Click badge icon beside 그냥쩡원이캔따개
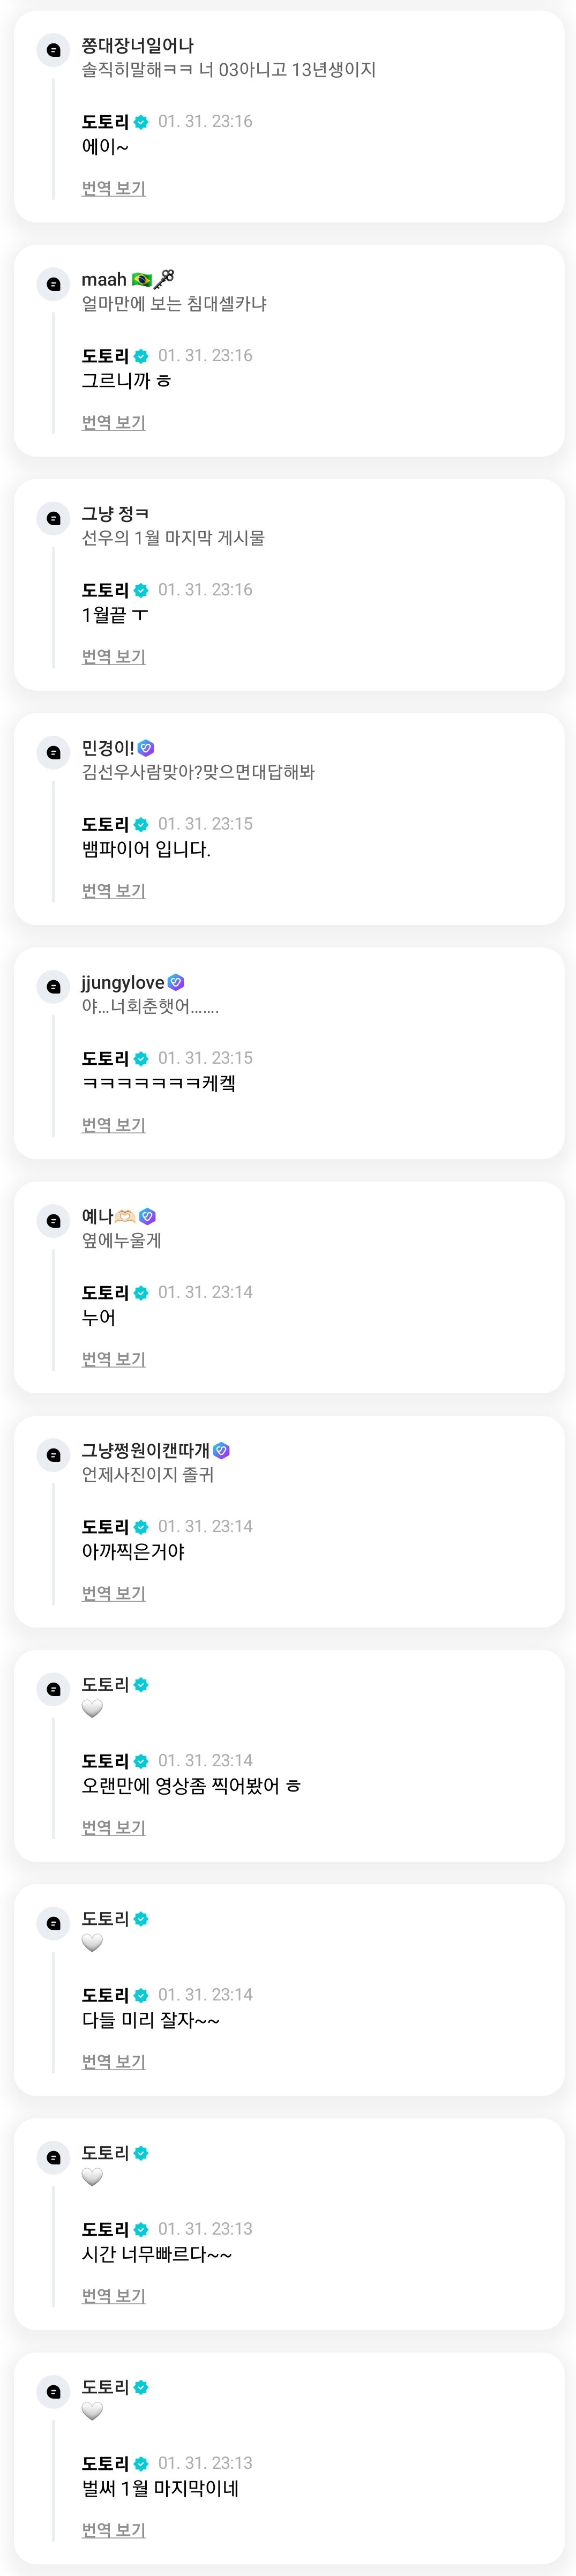Viewport: 576px width, 2576px height. point(222,1450)
